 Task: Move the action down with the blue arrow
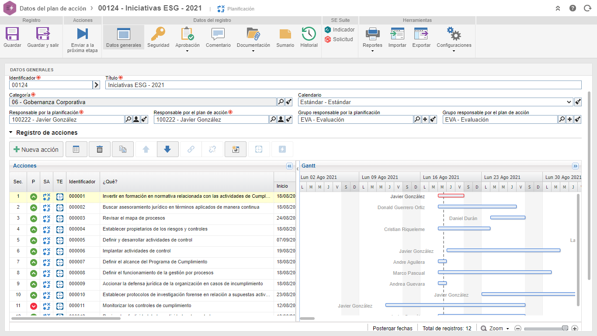click(x=167, y=149)
